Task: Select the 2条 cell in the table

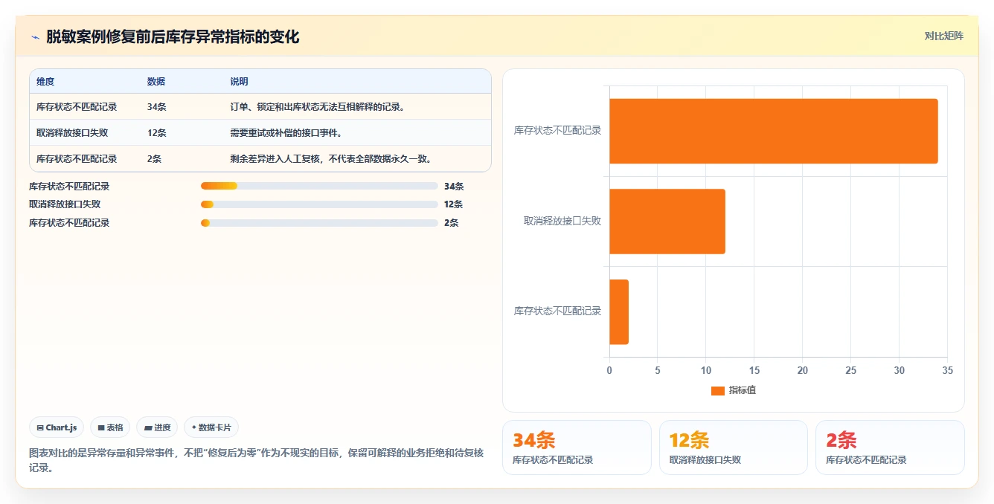Action: [154, 159]
